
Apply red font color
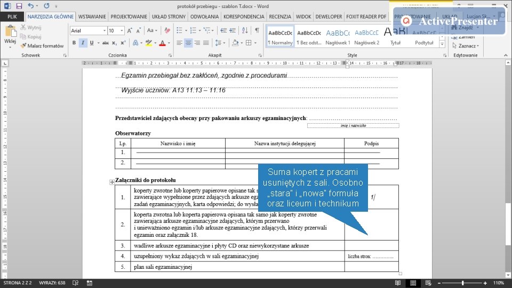coord(162,43)
